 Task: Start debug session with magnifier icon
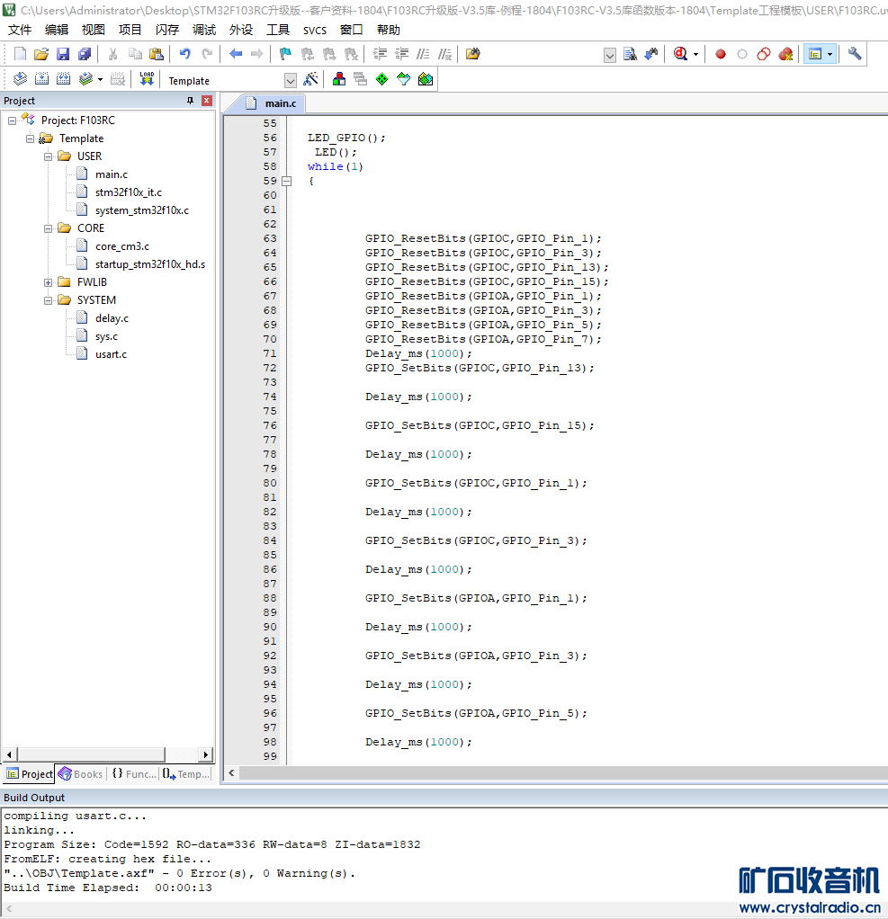click(x=680, y=54)
